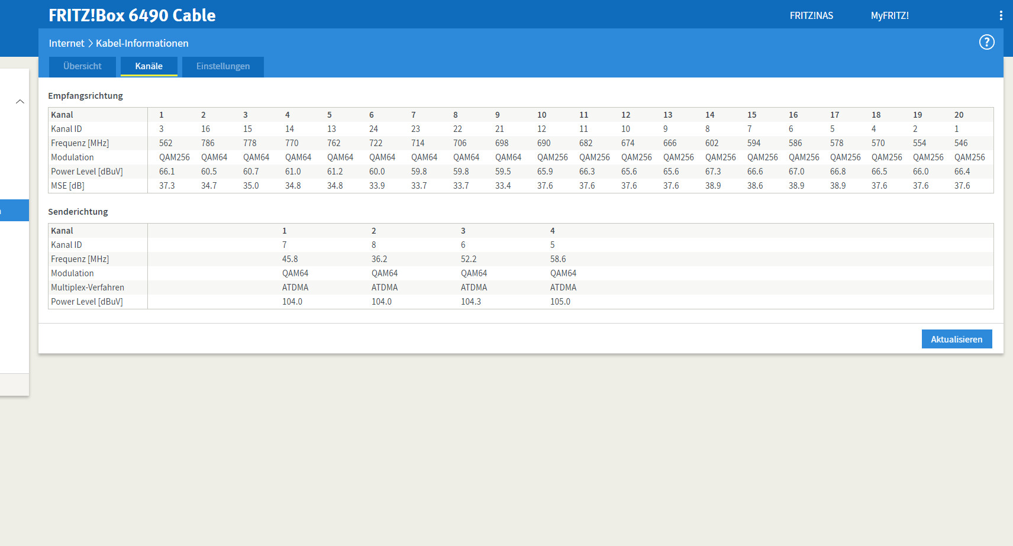Viewport: 1013px width, 546px height.
Task: Select the Empfangsrichtung heading
Action: 85,96
